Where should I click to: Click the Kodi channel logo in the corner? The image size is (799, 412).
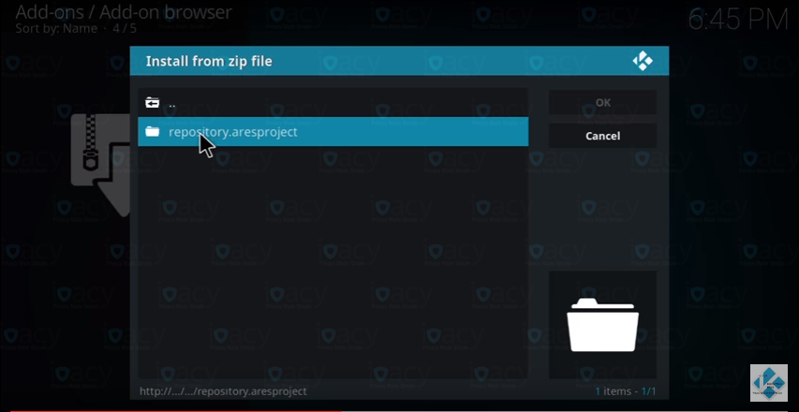(x=769, y=382)
